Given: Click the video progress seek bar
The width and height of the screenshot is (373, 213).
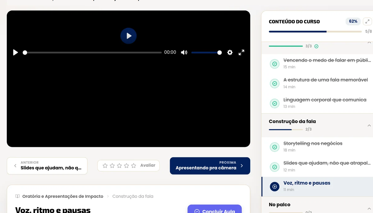Looking at the screenshot, I should 93,52.
